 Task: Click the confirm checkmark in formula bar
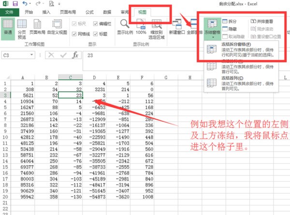63,55
